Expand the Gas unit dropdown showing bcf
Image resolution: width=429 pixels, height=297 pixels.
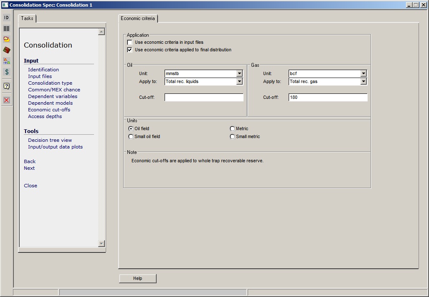coord(363,74)
